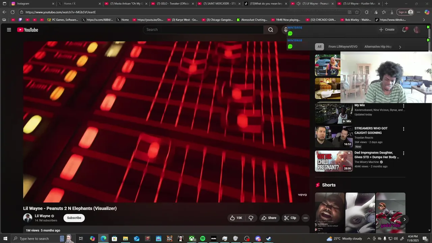This screenshot has height=243, width=432.
Task: Focus the YouTube Search input field
Action: [x=204, y=30]
